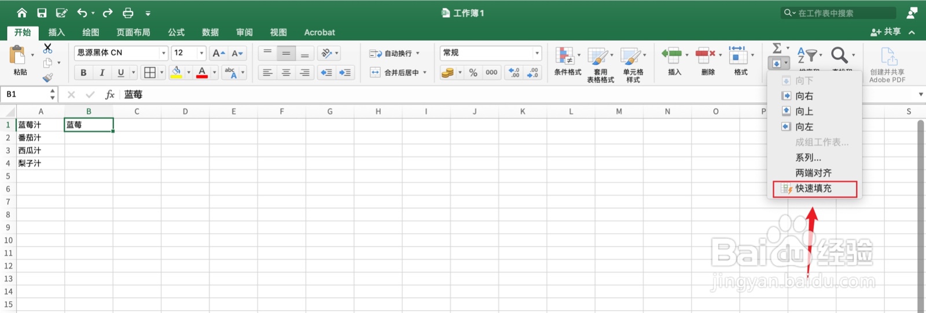Click the 共享 share button
Viewport: 926px width, 313px height.
tap(885, 32)
